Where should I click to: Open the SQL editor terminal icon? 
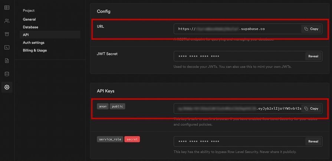7,47
